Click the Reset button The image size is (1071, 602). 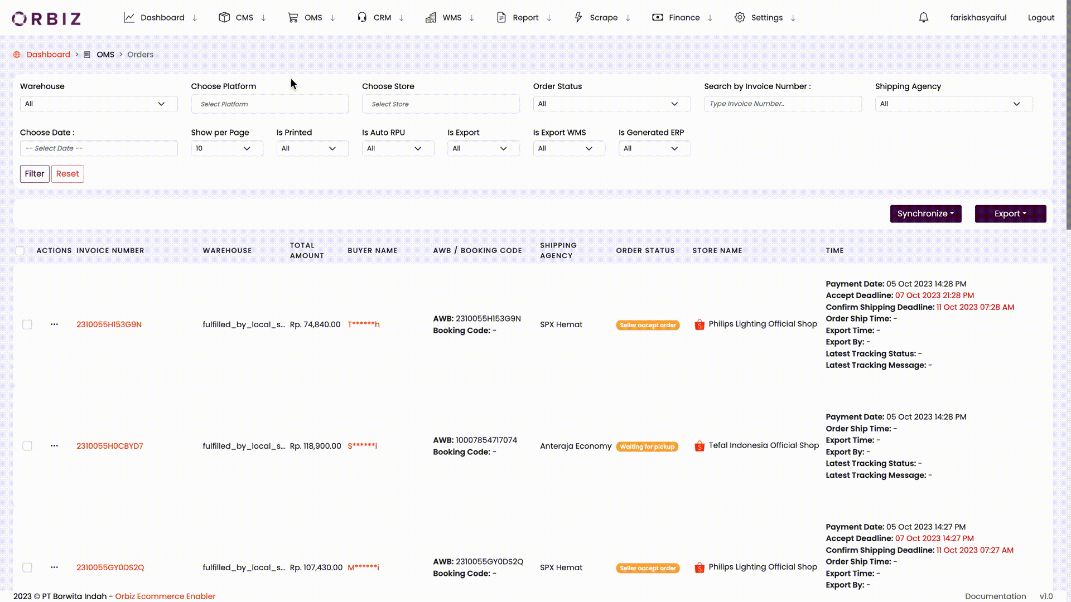click(67, 174)
